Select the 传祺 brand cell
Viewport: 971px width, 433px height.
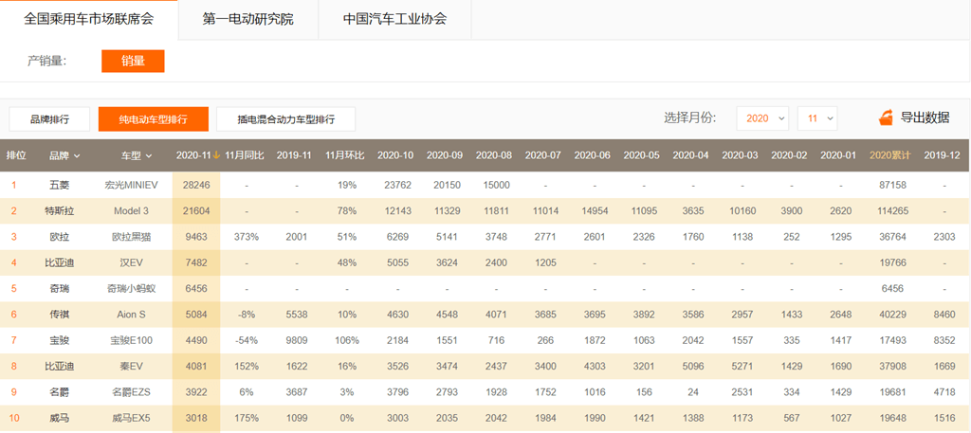(60, 315)
